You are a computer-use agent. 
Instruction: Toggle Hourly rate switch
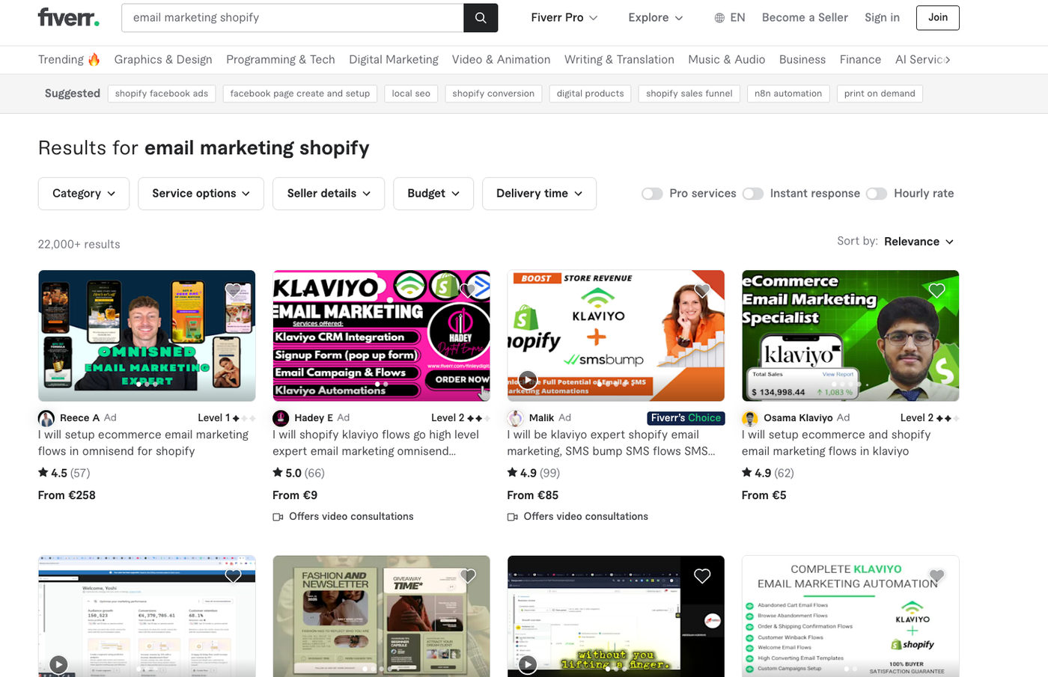pyautogui.click(x=877, y=194)
